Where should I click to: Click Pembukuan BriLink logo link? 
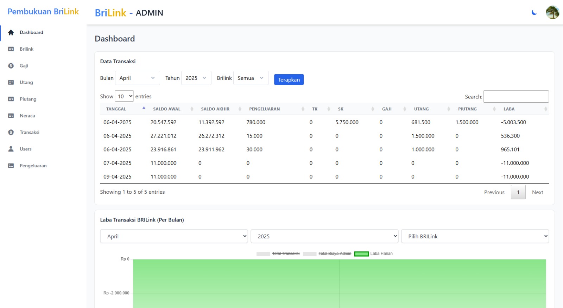pos(43,12)
